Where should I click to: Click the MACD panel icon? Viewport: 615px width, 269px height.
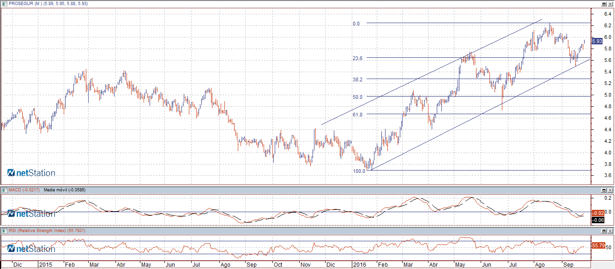pos(4,190)
